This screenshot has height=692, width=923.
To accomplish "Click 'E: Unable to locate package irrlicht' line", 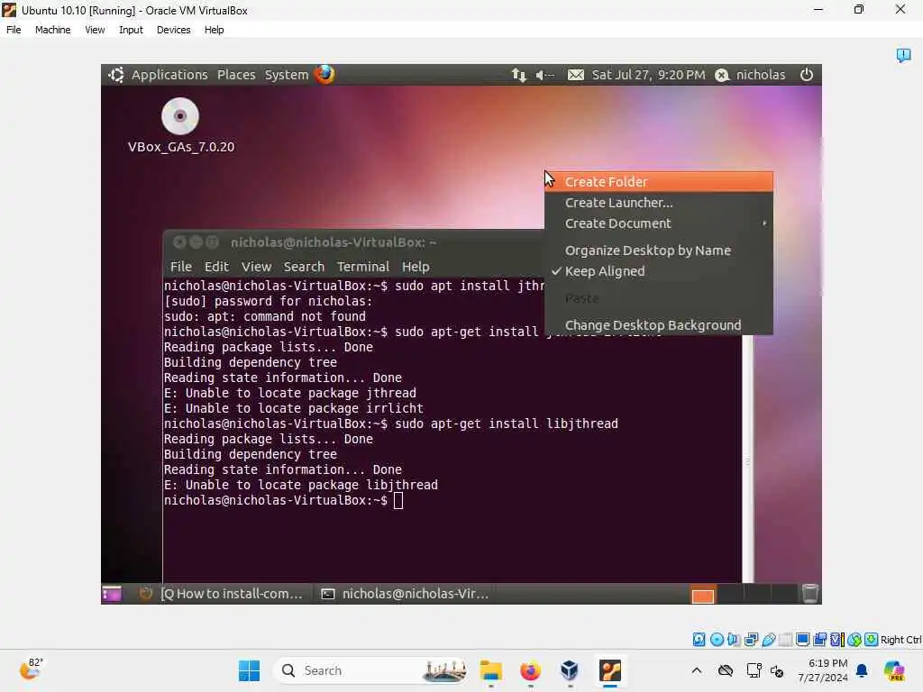I will [x=293, y=408].
